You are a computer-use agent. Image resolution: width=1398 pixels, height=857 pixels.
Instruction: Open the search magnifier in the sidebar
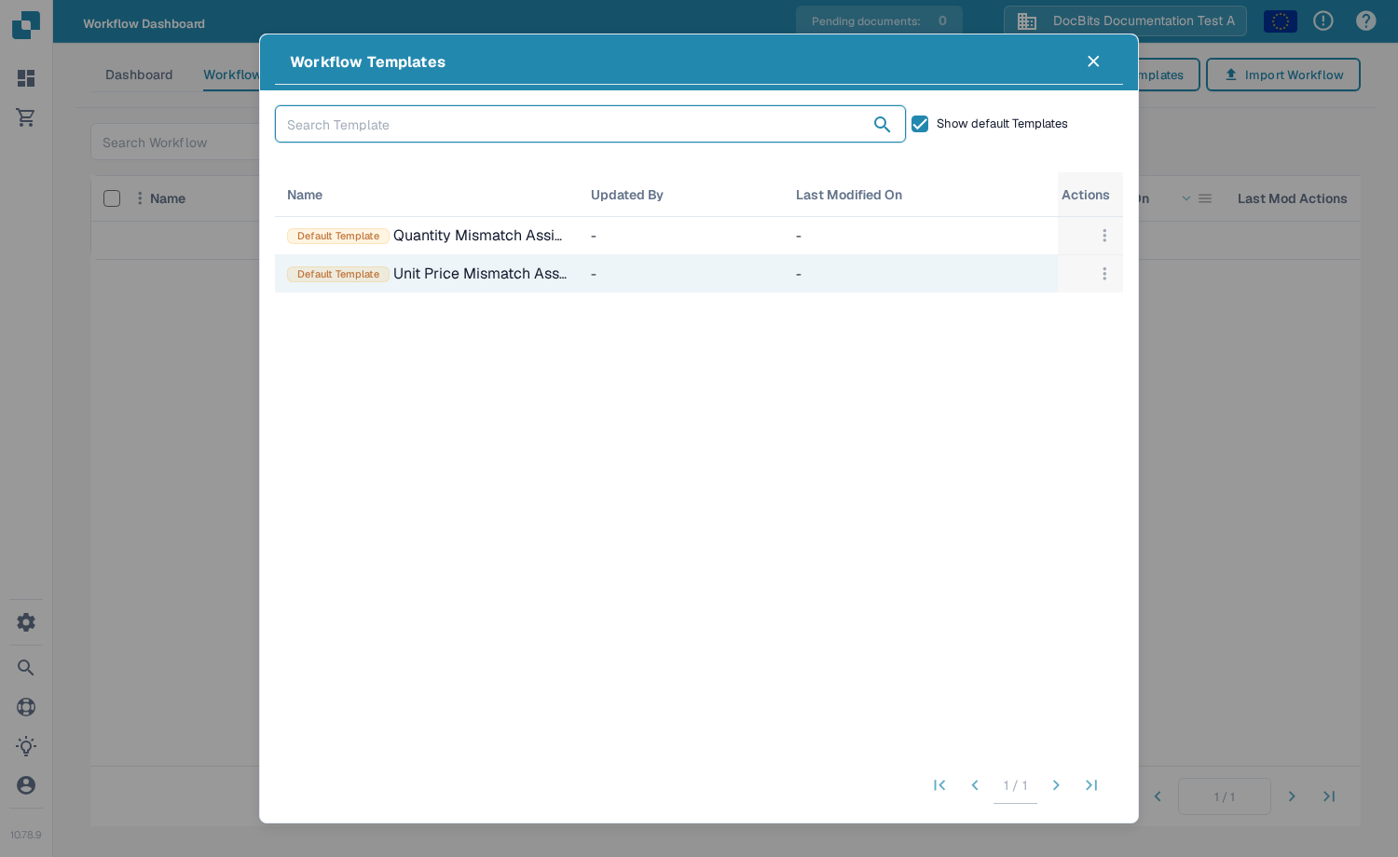(x=26, y=668)
